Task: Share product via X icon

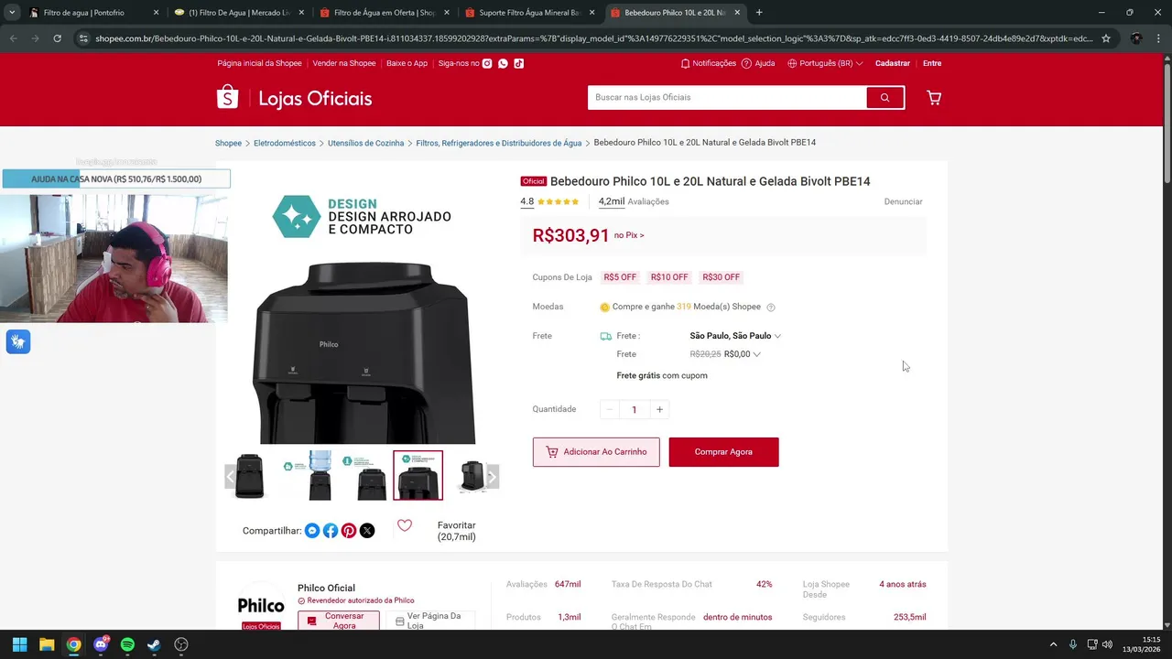Action: [x=367, y=531]
